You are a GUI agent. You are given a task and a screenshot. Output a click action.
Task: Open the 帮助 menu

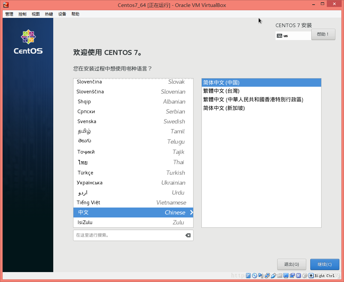tap(75, 14)
